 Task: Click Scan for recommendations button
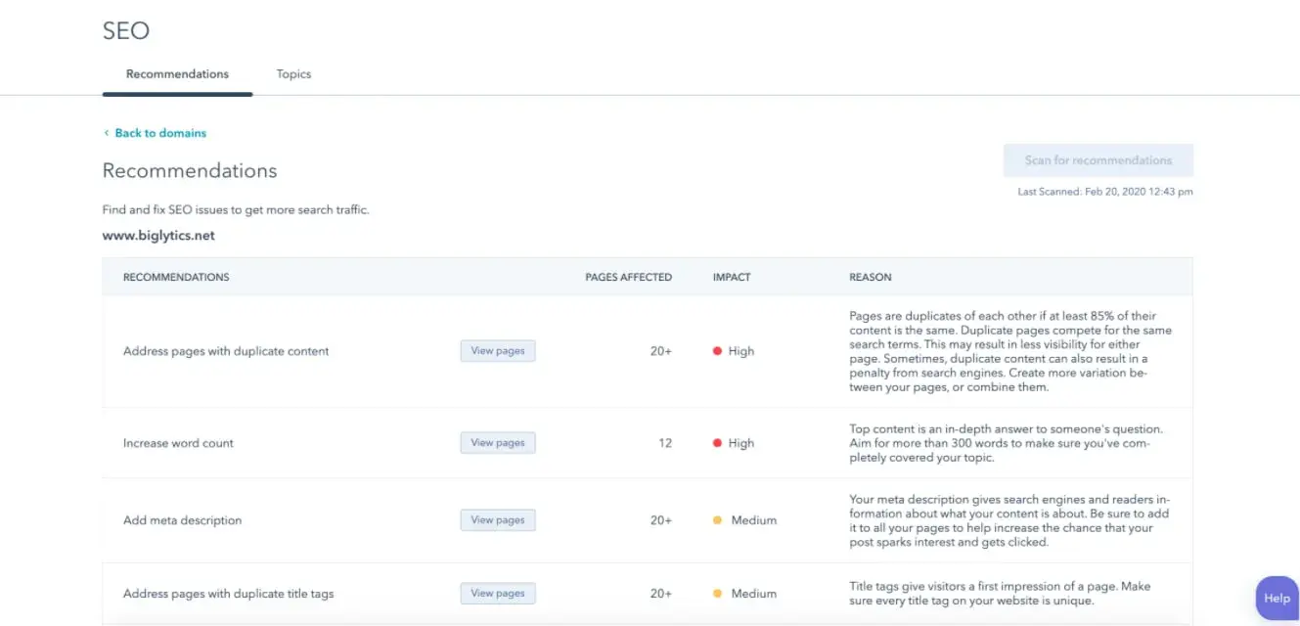tap(1098, 160)
